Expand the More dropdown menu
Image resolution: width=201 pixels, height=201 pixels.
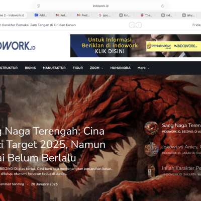pyautogui.click(x=143, y=68)
